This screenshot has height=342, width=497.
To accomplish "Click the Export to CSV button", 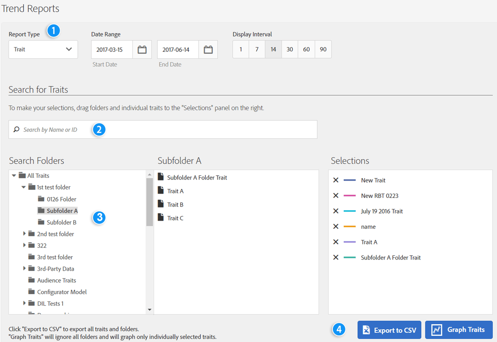I will pyautogui.click(x=389, y=330).
